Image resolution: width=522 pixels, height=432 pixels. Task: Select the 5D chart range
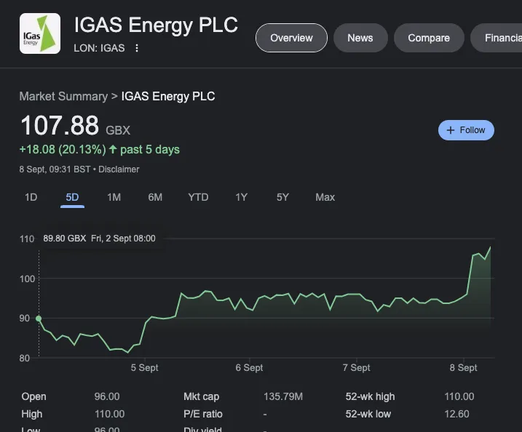[72, 197]
